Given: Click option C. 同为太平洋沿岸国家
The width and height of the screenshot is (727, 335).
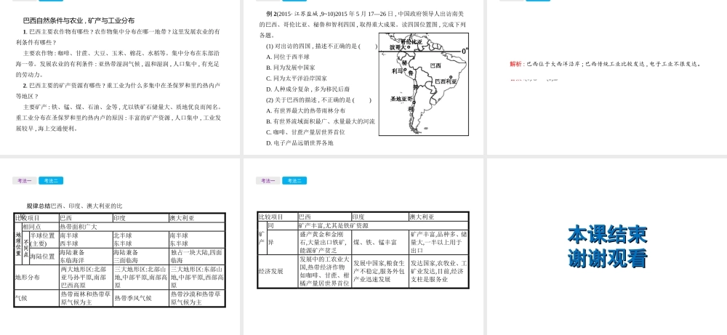Looking at the screenshot, I should pyautogui.click(x=297, y=78).
